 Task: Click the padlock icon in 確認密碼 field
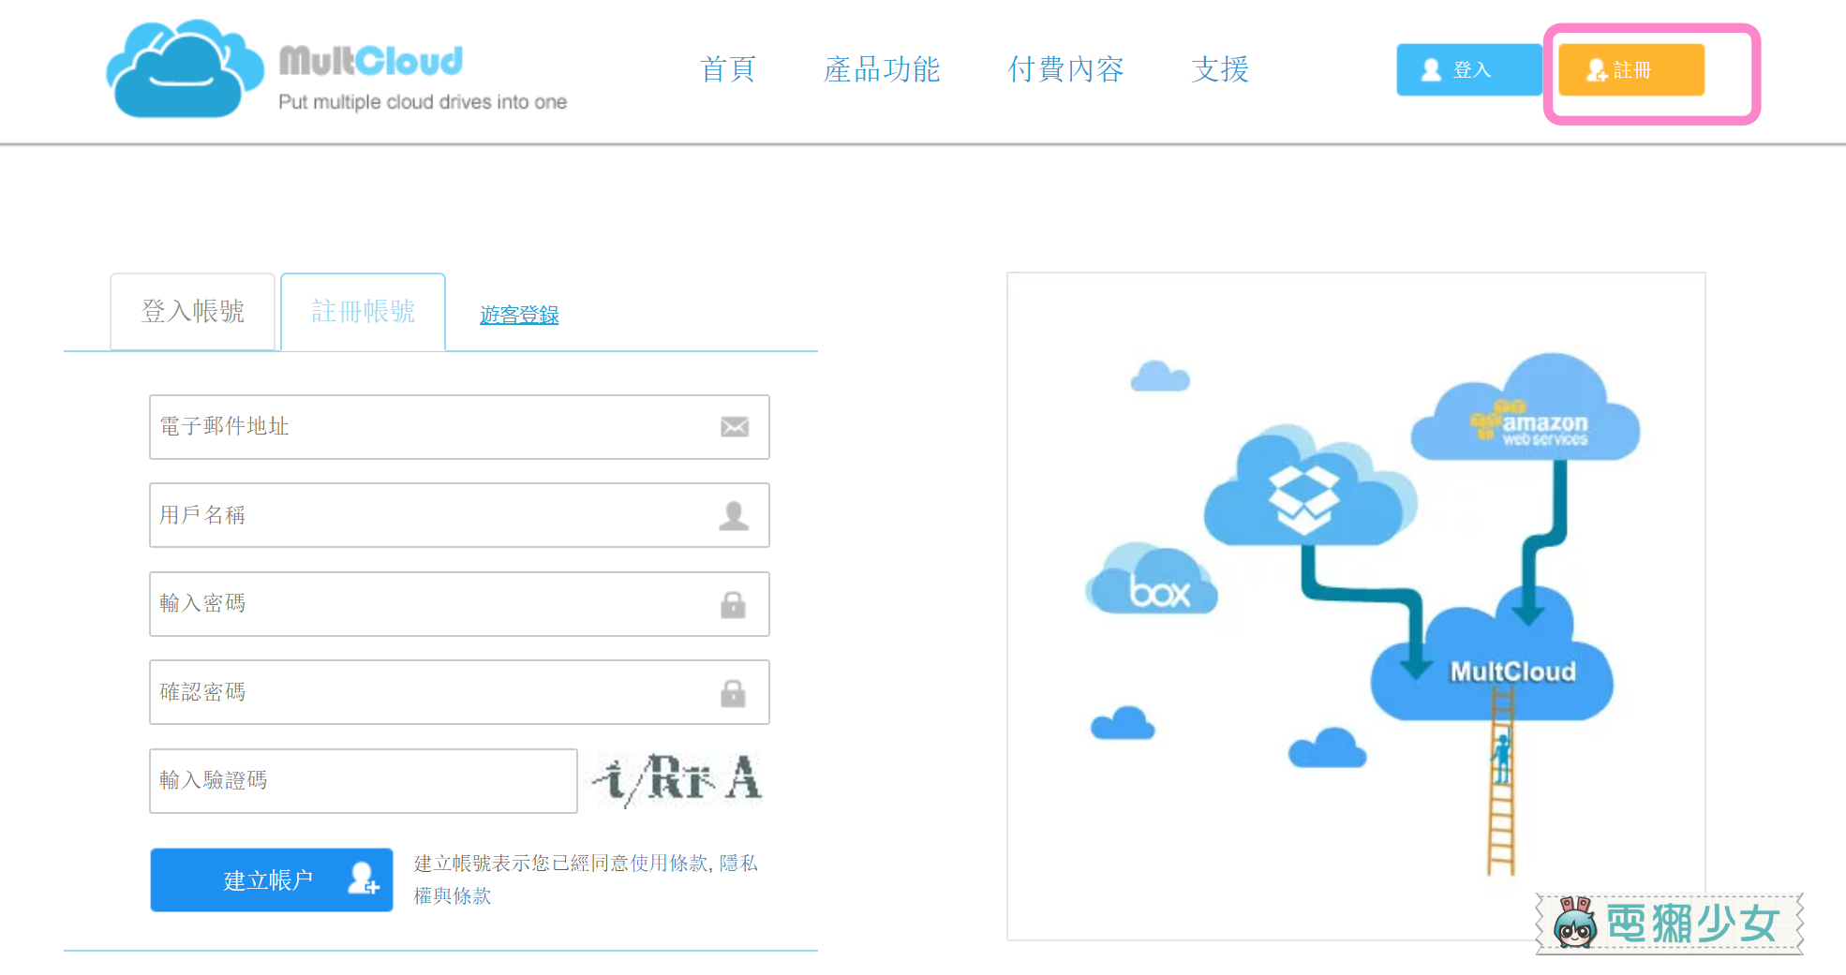733,693
